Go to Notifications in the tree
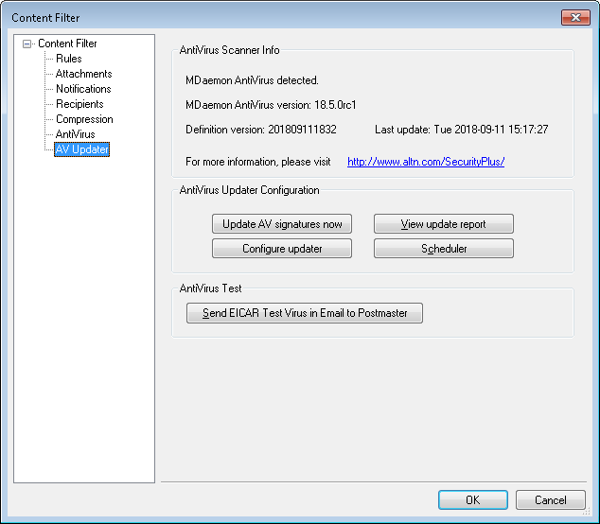Viewport: 600px width, 524px height. tap(83, 89)
